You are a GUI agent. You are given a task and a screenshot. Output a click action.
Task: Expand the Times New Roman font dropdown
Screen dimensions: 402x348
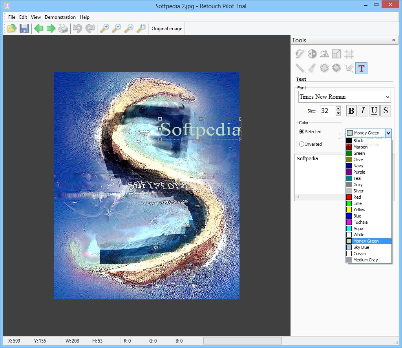tap(387, 97)
